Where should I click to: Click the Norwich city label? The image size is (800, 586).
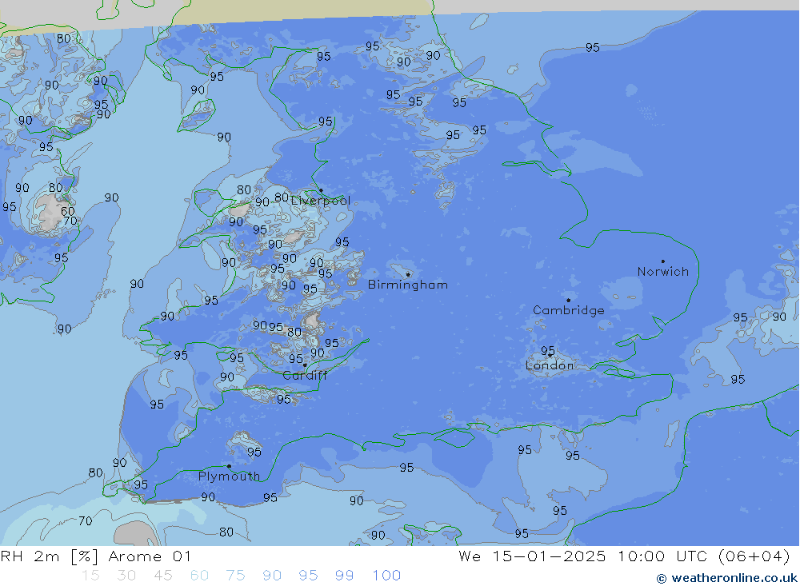tap(662, 272)
